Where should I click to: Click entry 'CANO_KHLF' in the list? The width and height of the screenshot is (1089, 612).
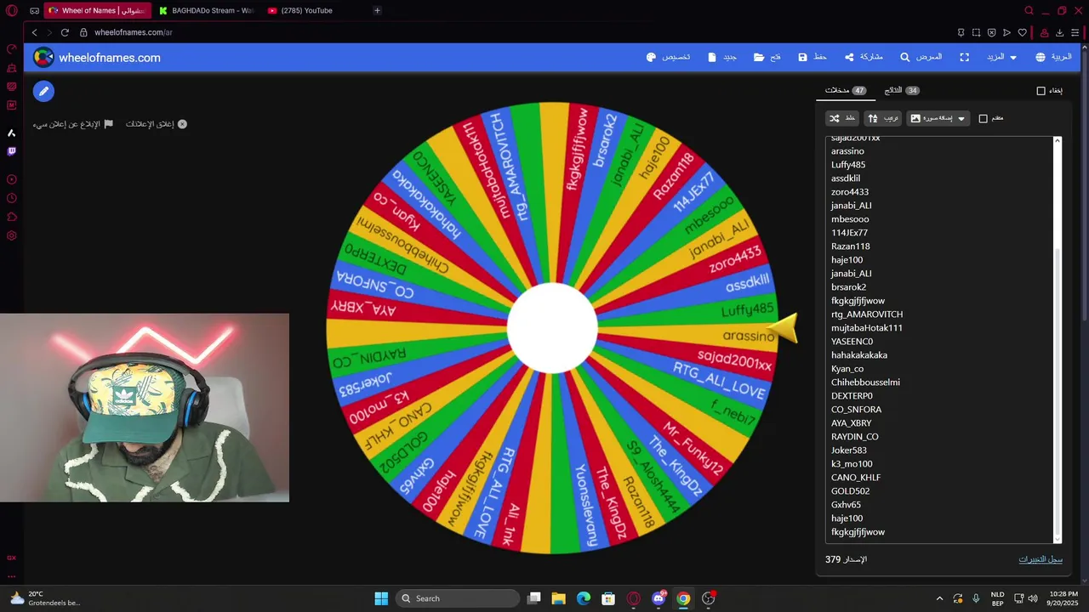click(x=856, y=478)
